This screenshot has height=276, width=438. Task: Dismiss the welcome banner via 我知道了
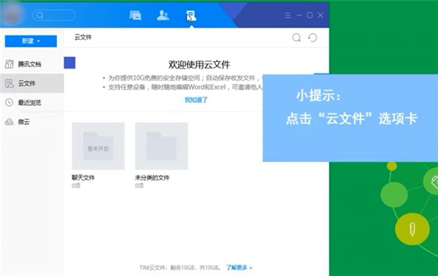pos(196,100)
